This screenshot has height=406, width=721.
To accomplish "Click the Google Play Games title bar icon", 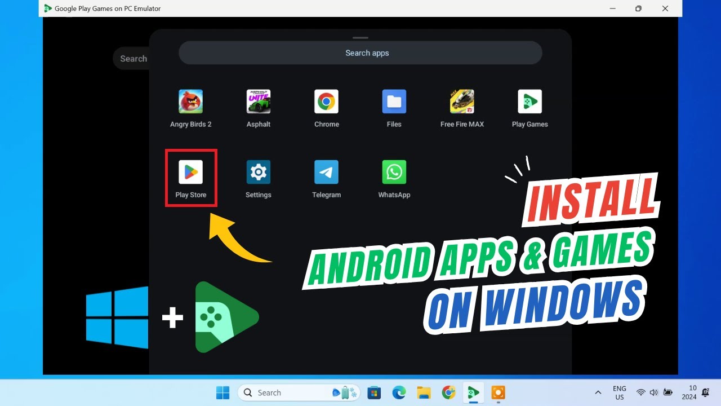I will 48,8.
